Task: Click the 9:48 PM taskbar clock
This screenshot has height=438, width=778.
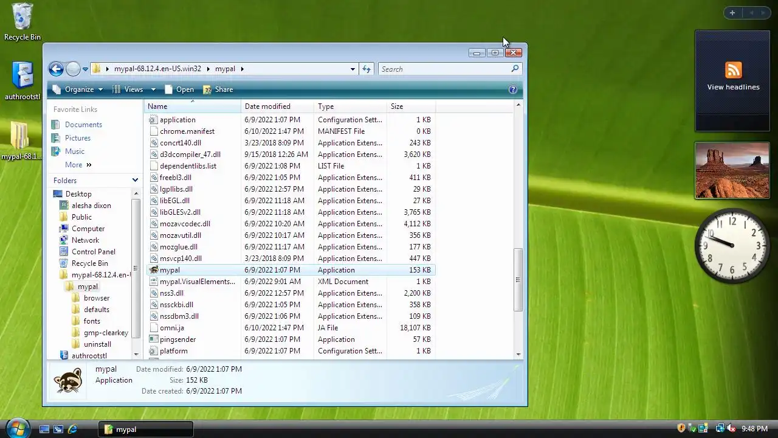Action: click(755, 429)
